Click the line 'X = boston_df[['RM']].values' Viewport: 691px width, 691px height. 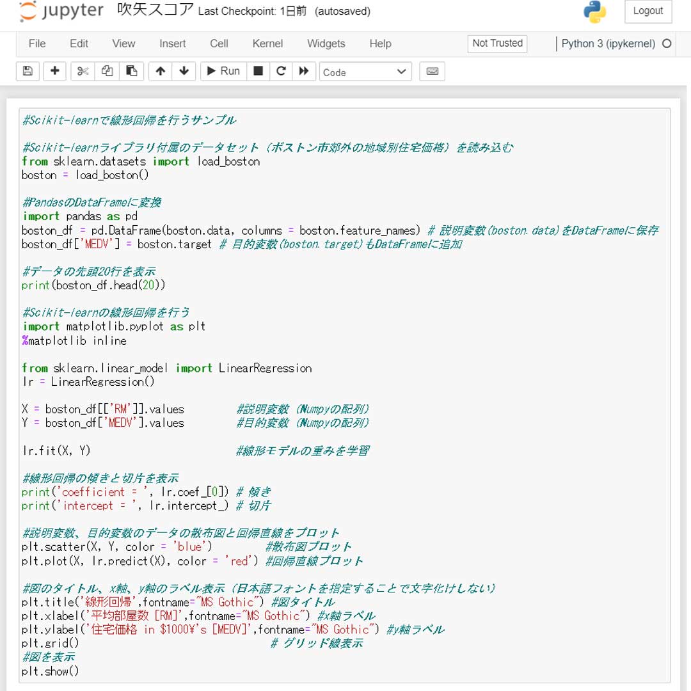click(x=102, y=409)
